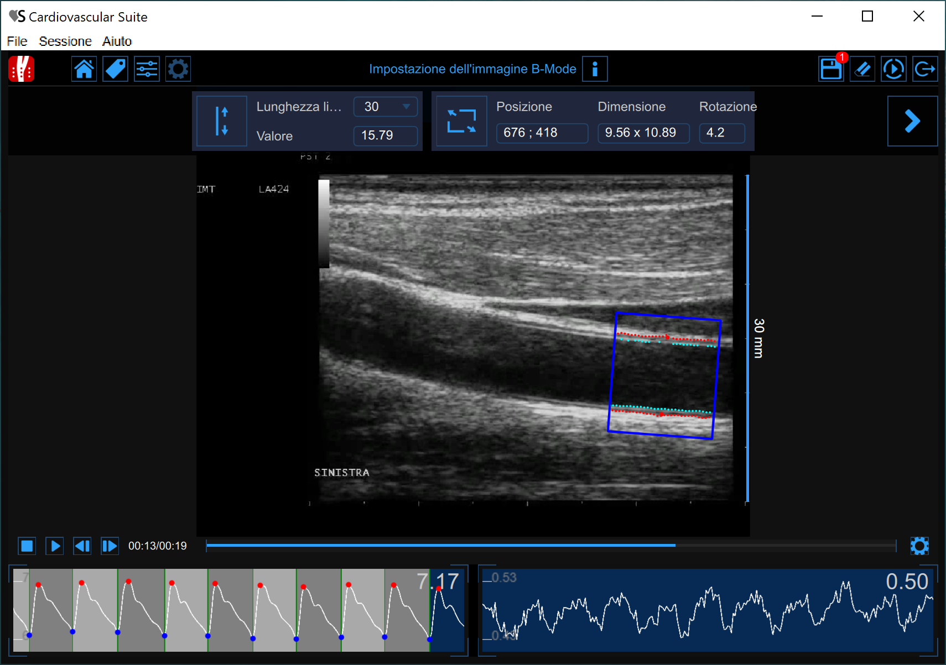
Task: Select the eraser tool icon
Action: 862,69
